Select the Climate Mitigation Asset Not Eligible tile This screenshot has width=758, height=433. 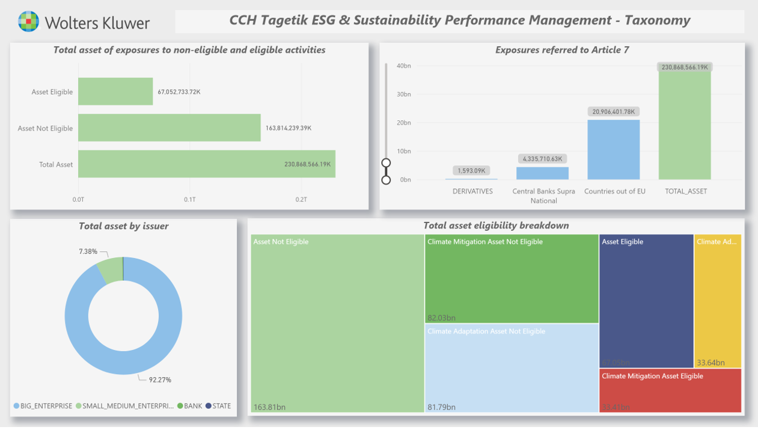pos(512,278)
